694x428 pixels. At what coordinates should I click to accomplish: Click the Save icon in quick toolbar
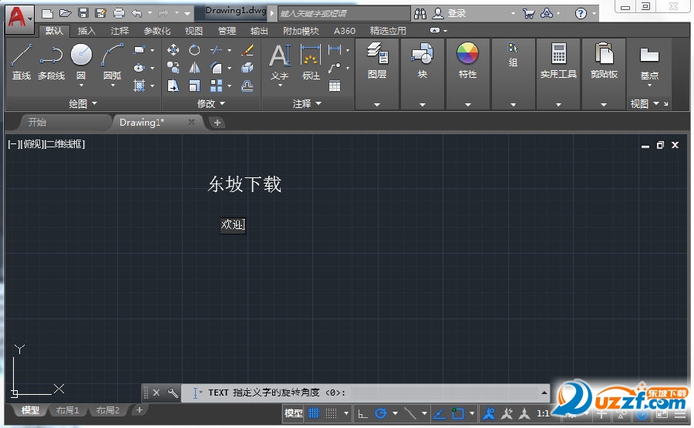coord(83,13)
